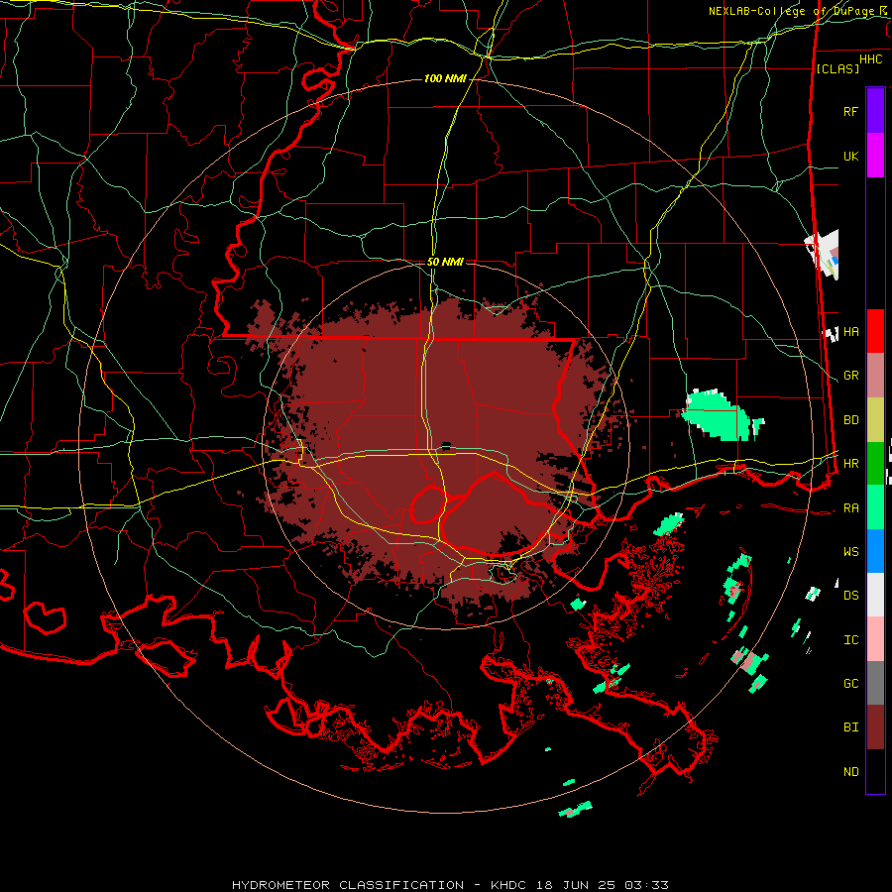Click the 03:33 timestamp
The height and width of the screenshot is (892, 892).
point(646,885)
